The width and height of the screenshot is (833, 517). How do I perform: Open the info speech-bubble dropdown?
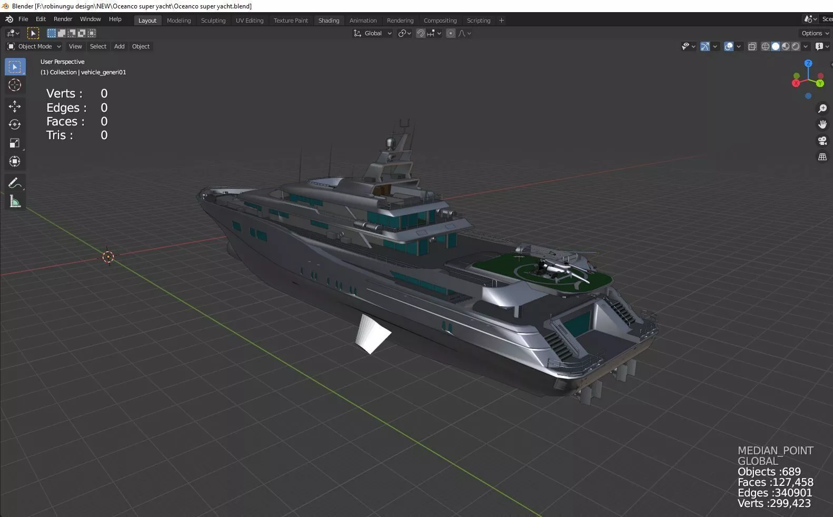click(822, 46)
